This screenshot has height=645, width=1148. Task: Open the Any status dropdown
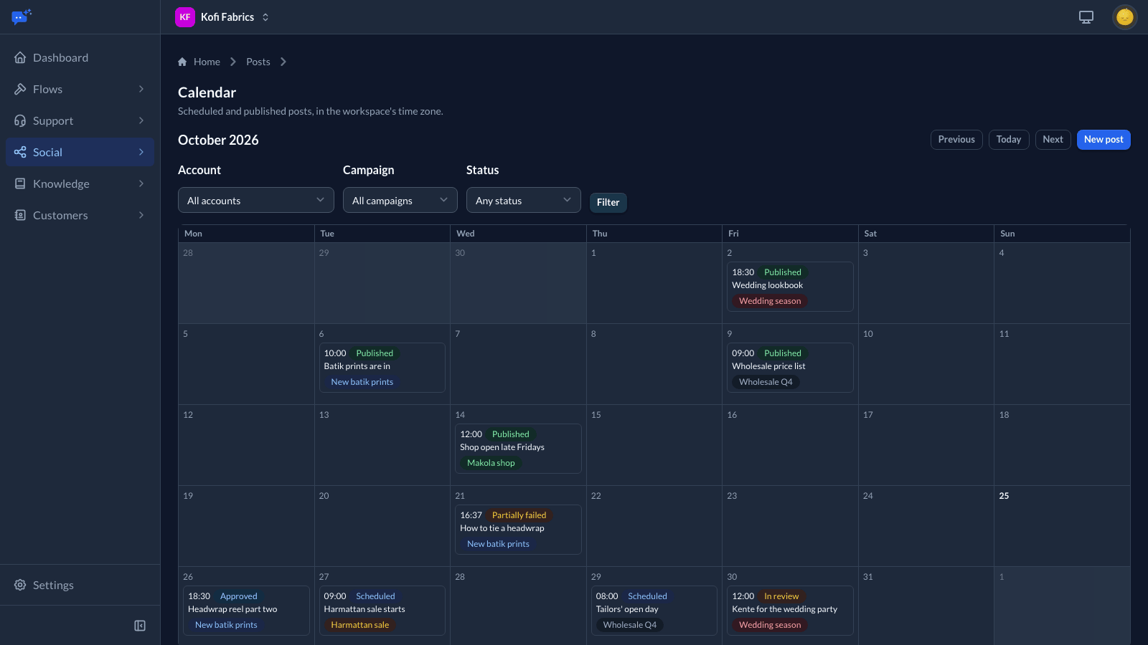(524, 200)
